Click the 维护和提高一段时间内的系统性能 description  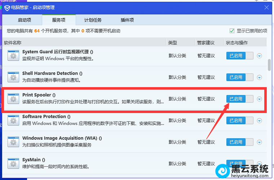click(x=56, y=167)
